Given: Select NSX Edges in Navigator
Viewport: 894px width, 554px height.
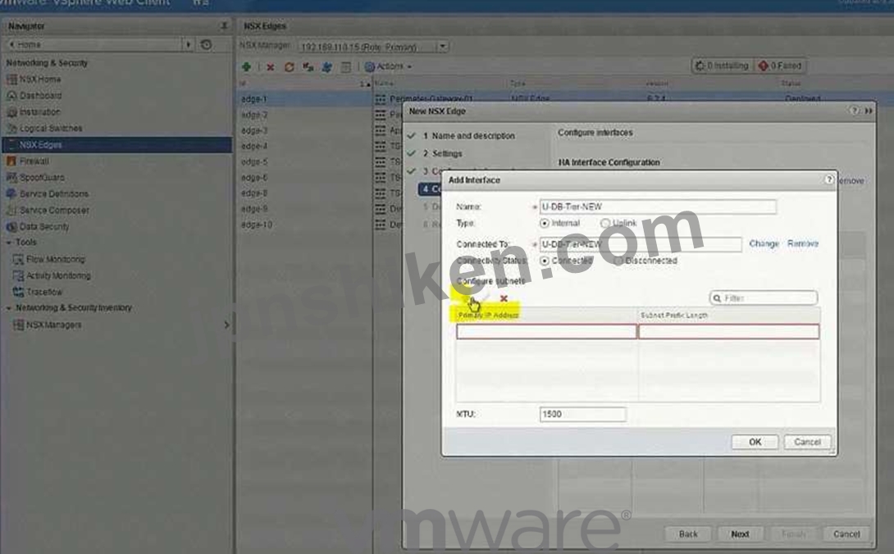Looking at the screenshot, I should pos(117,145).
